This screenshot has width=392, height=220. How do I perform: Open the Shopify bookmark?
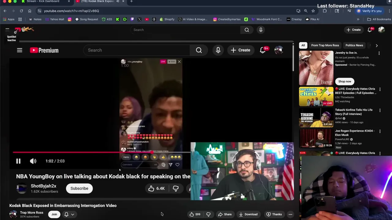pyautogui.click(x=167, y=19)
